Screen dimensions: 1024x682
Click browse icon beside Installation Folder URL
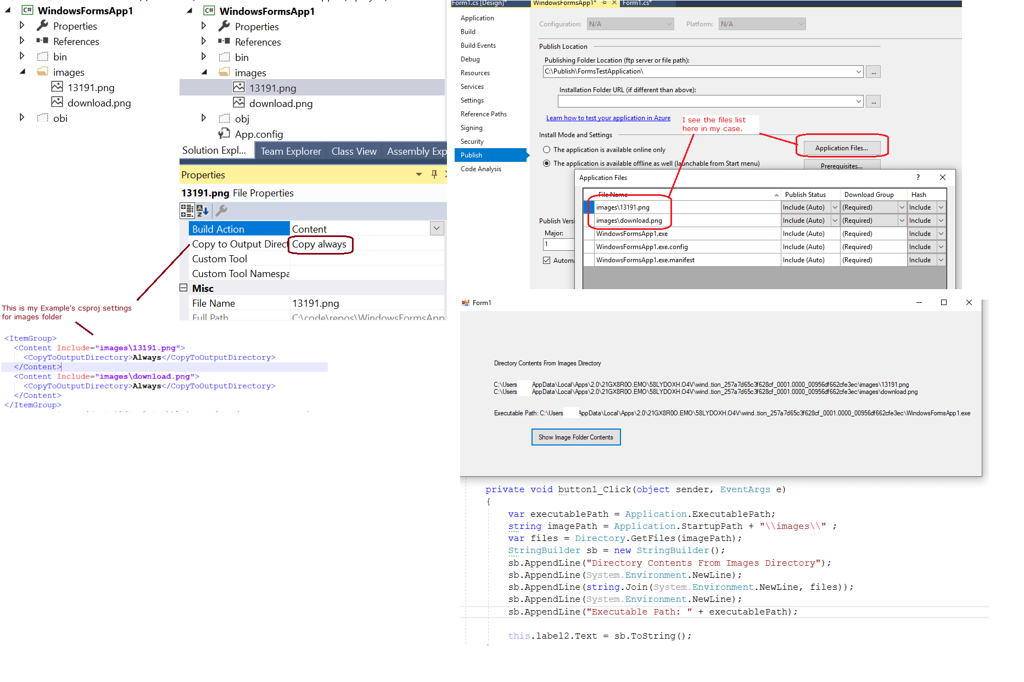872,101
